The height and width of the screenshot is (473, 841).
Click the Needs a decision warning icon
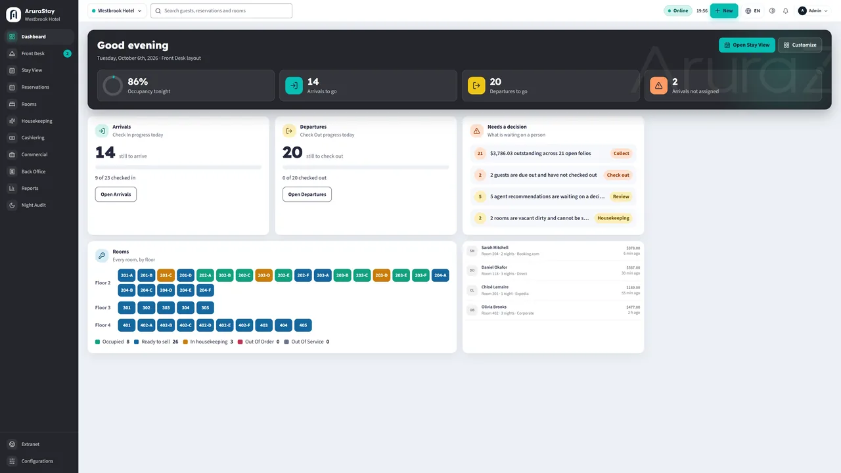pyautogui.click(x=477, y=131)
